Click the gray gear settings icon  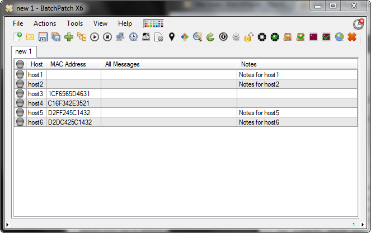(x=236, y=37)
